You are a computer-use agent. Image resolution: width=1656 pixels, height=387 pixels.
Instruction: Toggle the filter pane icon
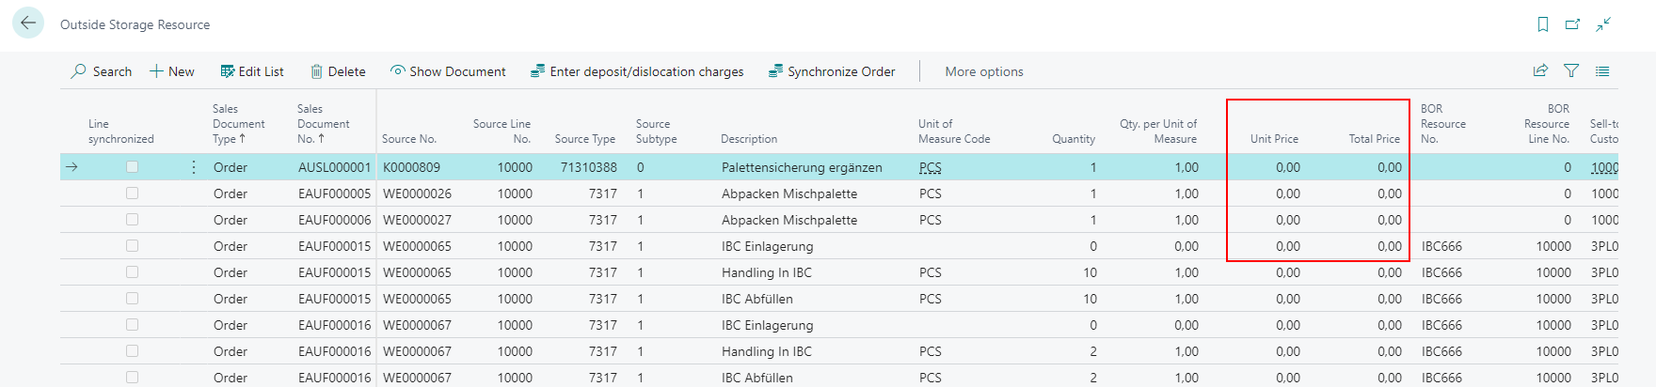point(1571,70)
